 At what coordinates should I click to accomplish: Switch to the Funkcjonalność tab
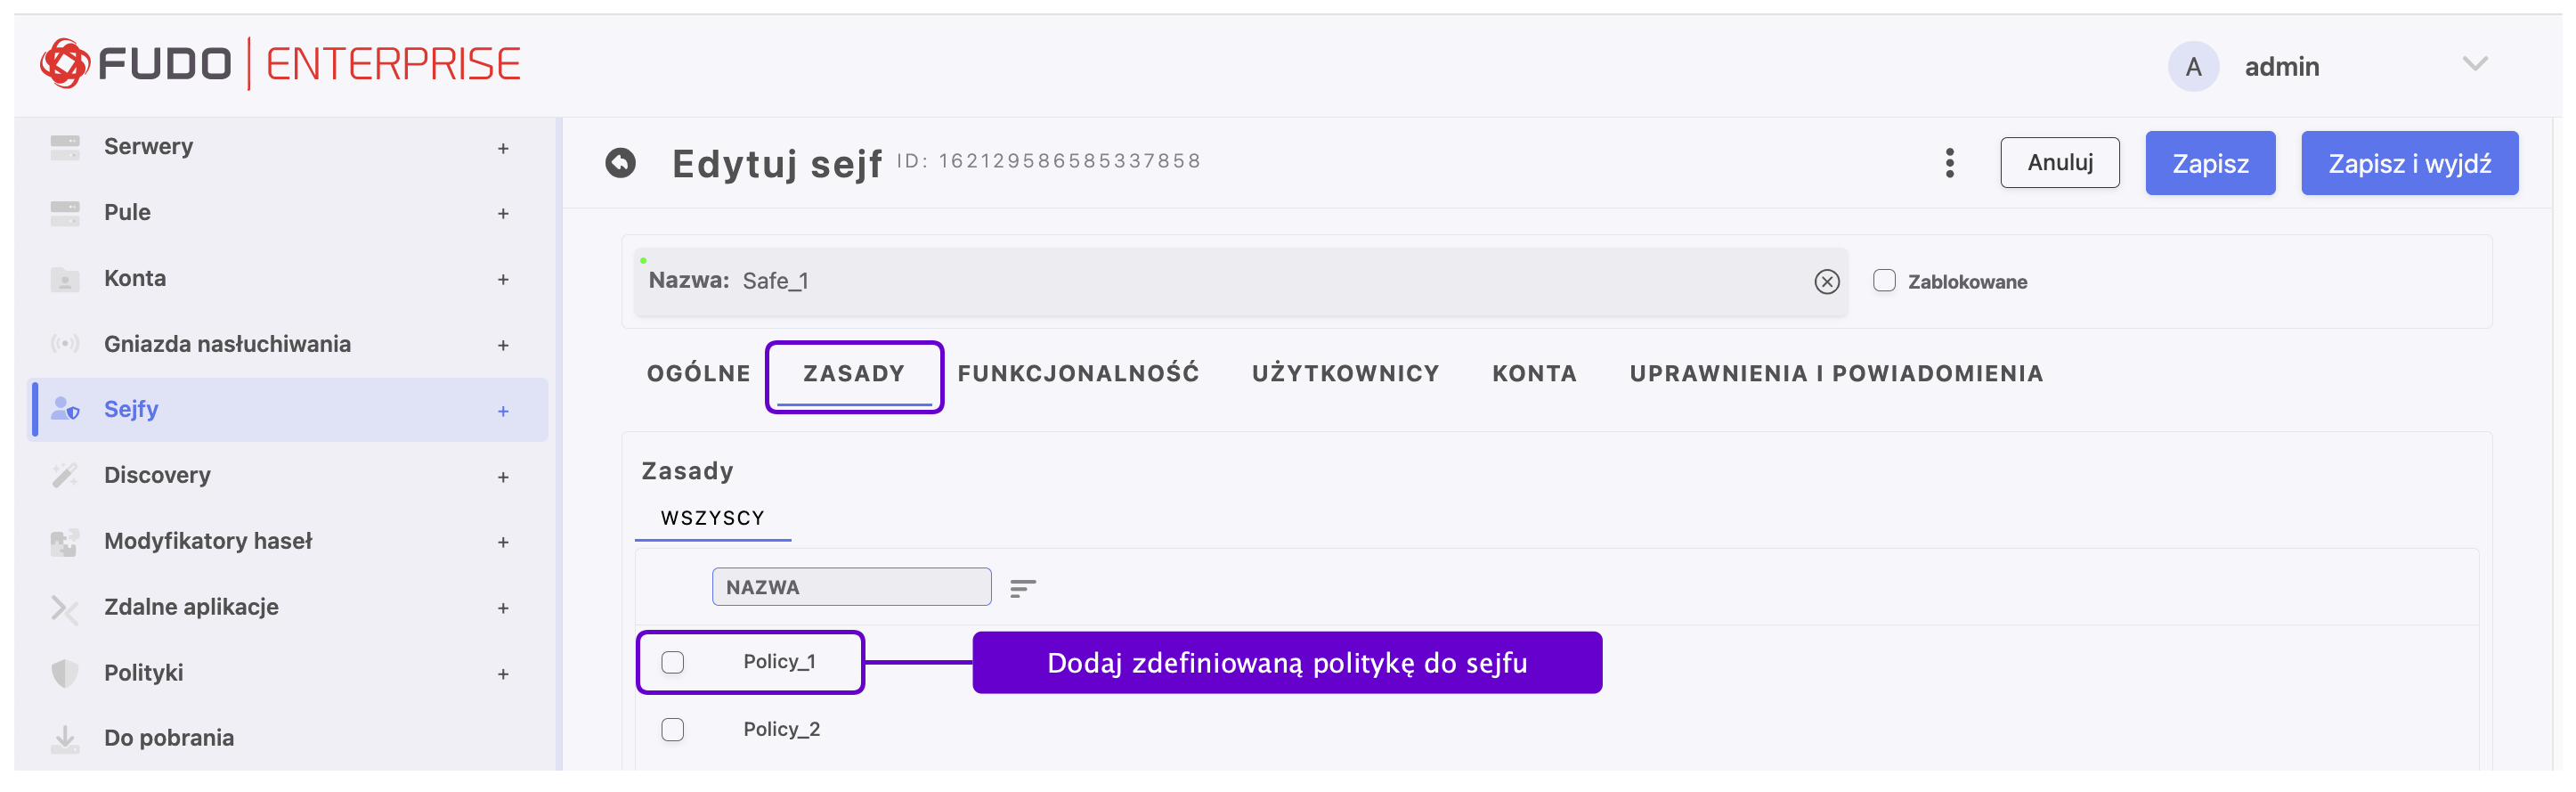click(x=1078, y=374)
